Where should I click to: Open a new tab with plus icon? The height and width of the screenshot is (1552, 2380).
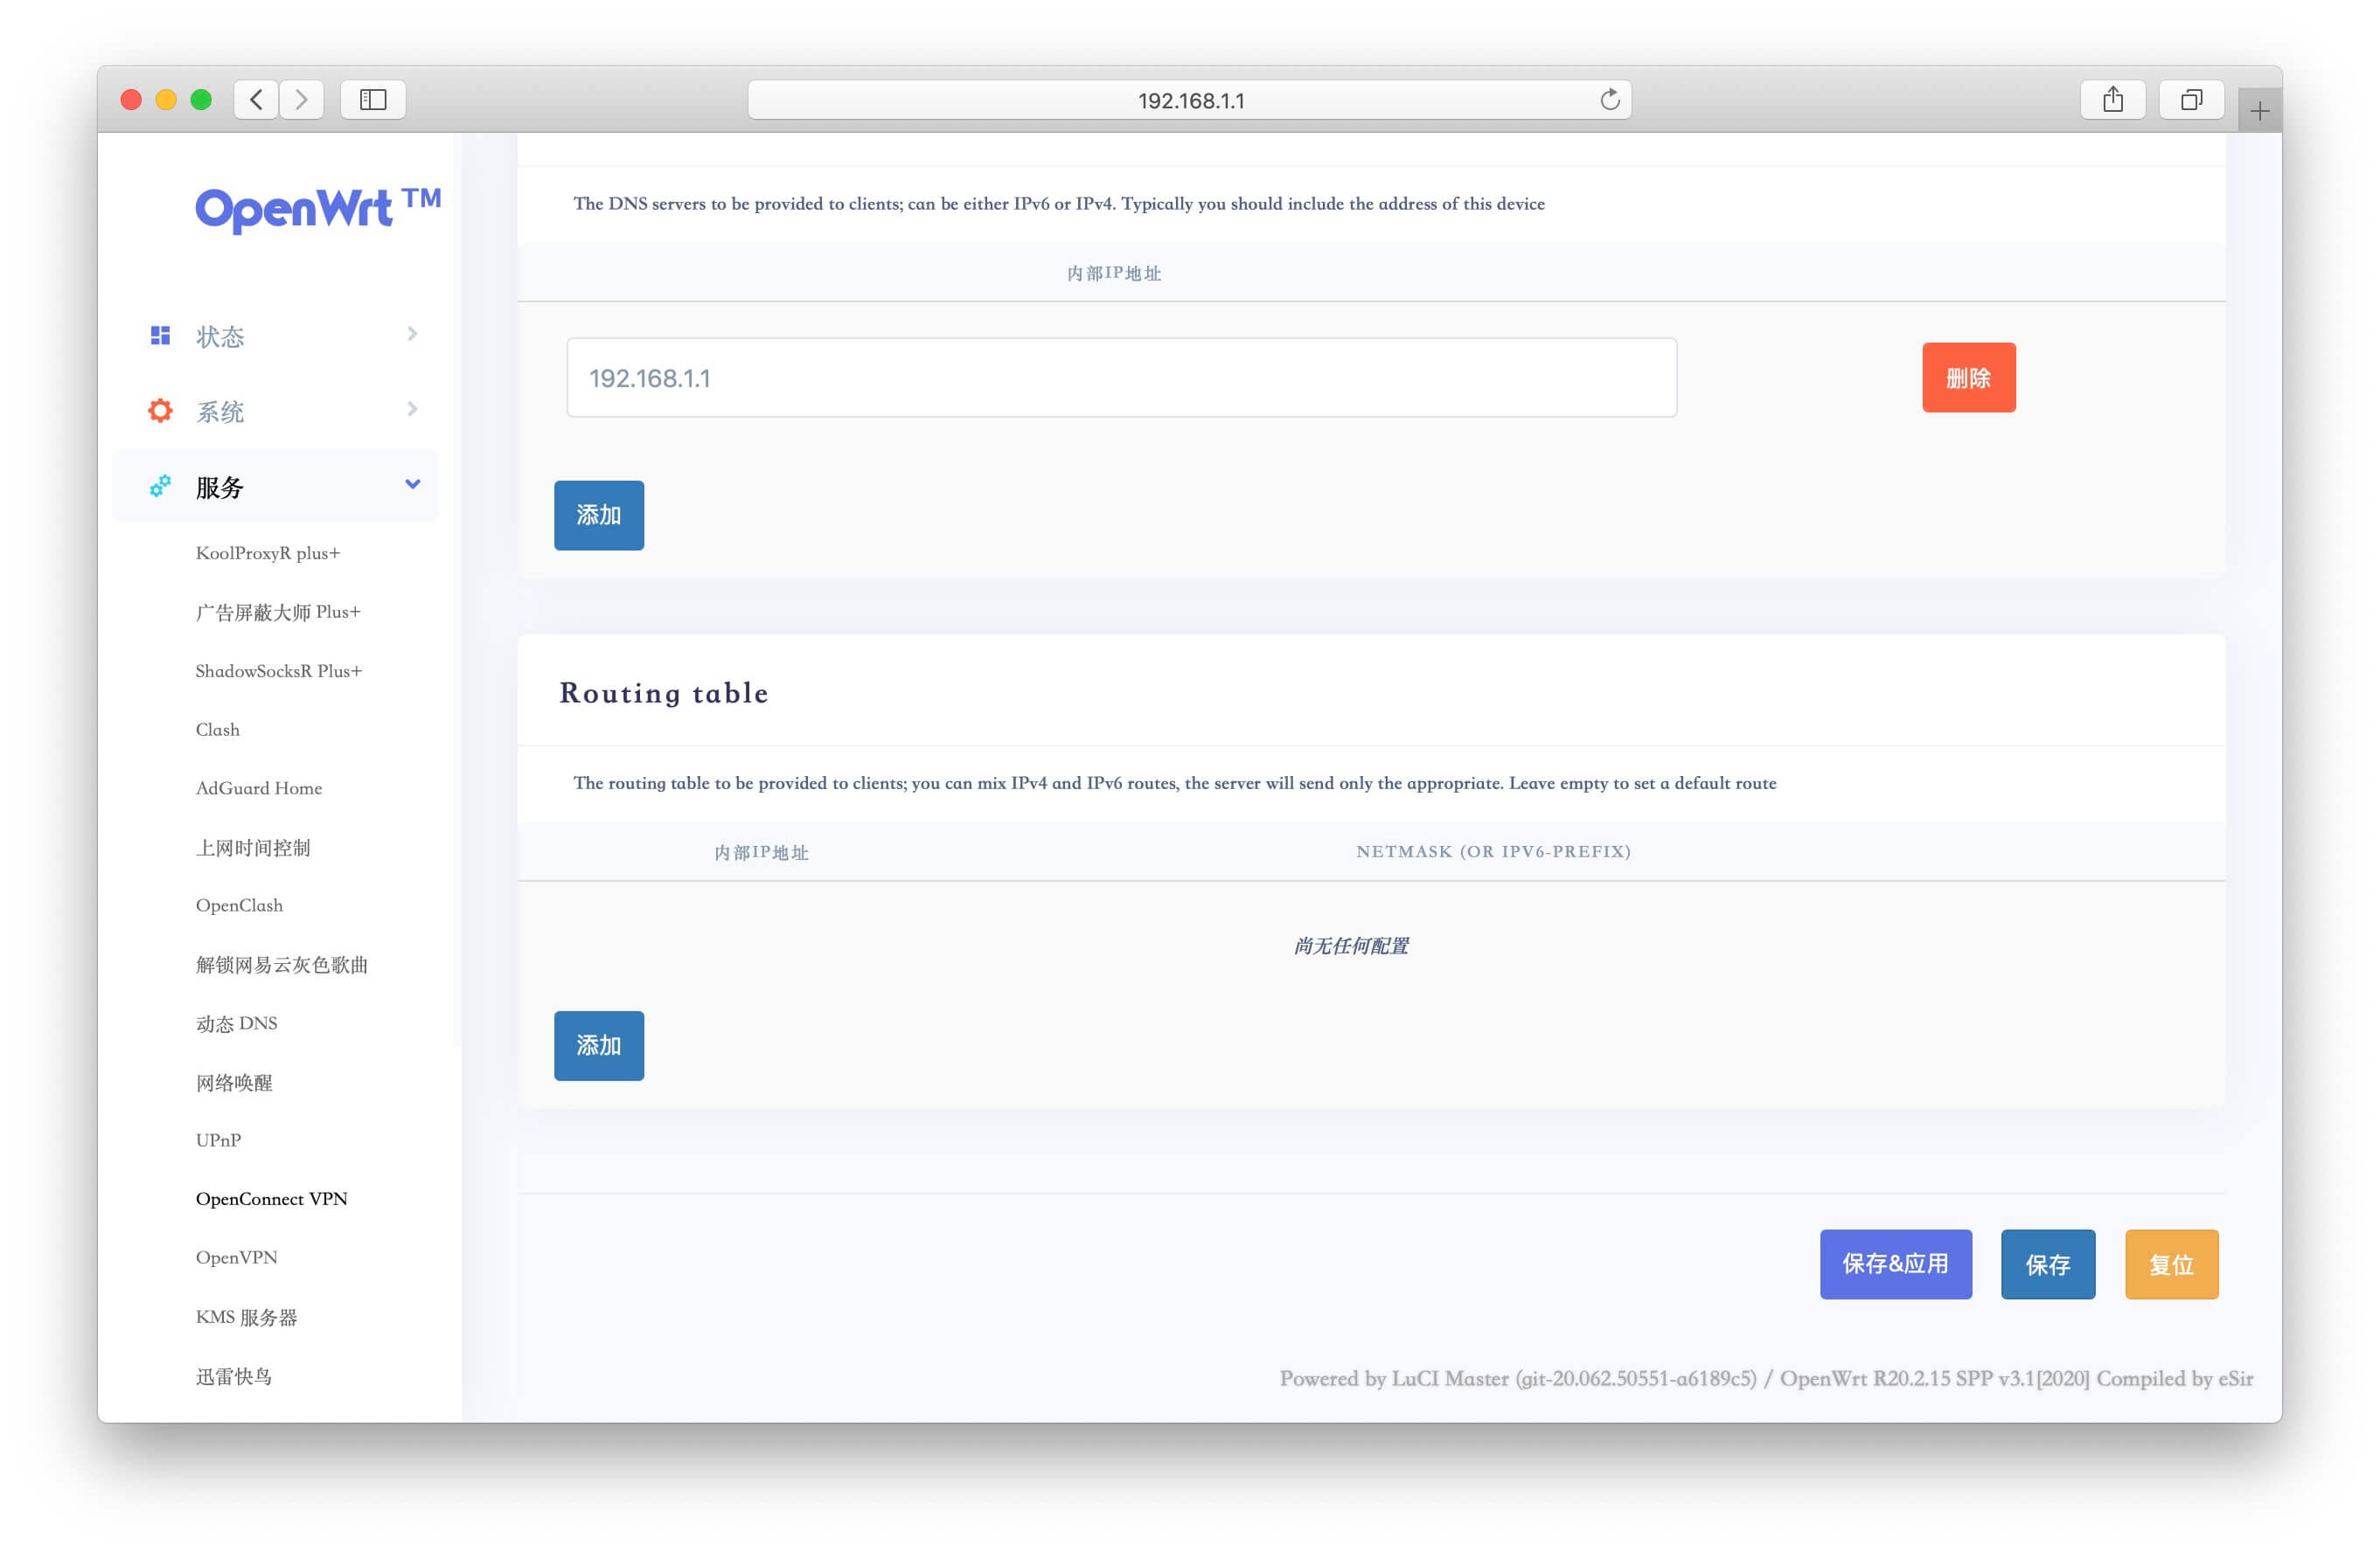coord(2259,111)
